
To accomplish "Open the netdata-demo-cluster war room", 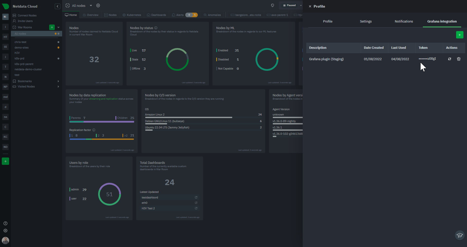I will tap(28, 69).
